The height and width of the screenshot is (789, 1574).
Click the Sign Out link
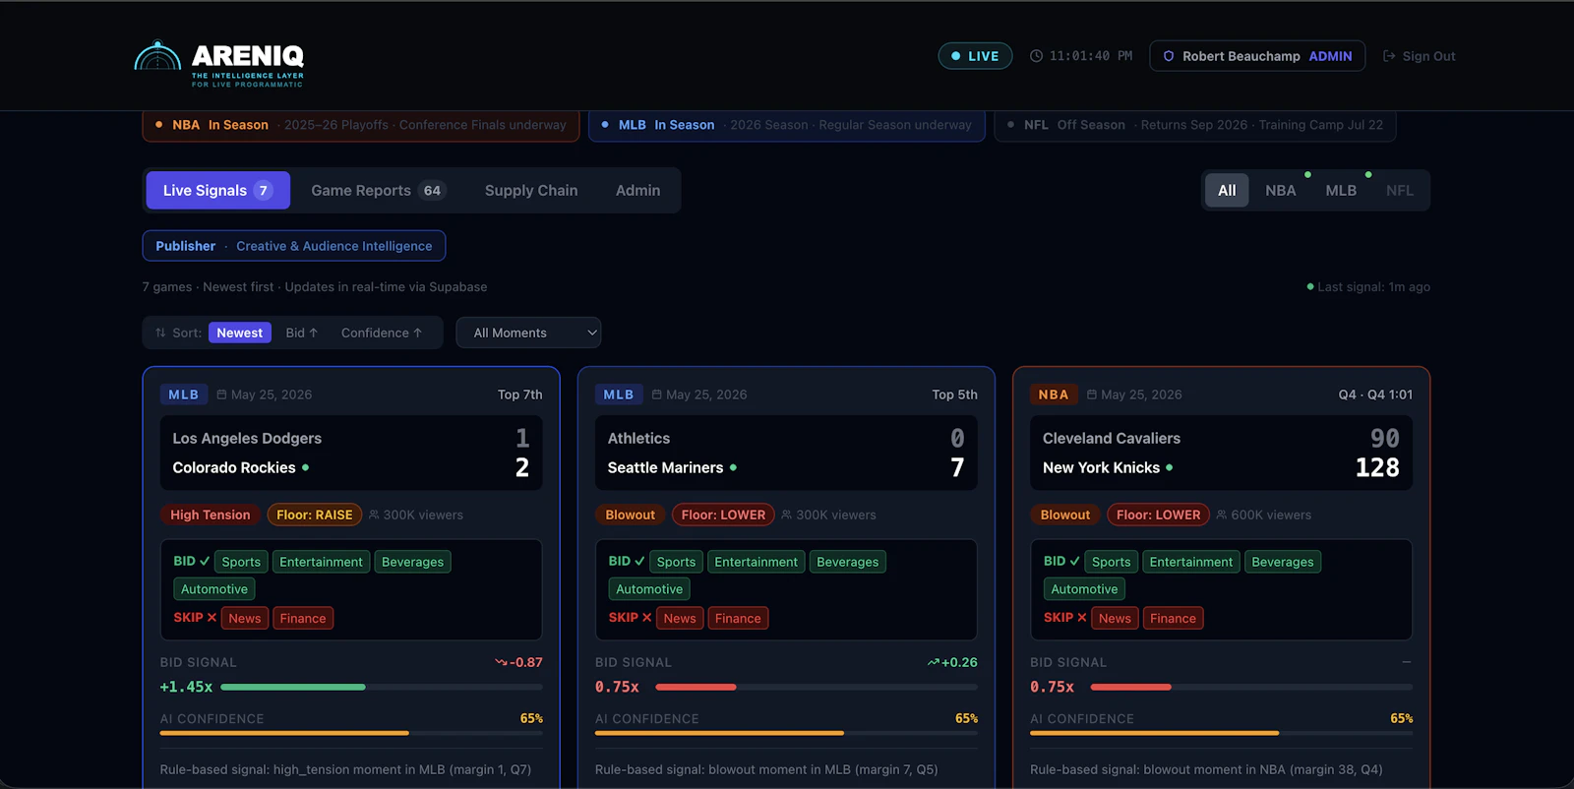coord(1419,56)
